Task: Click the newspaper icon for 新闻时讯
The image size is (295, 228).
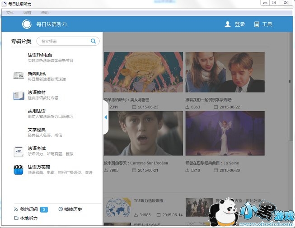Action: click(x=19, y=75)
